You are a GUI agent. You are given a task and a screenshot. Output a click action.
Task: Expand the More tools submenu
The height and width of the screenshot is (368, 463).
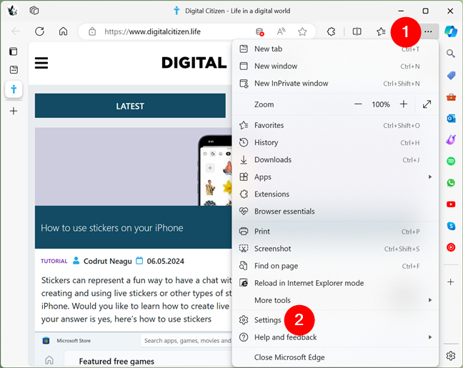pos(335,300)
